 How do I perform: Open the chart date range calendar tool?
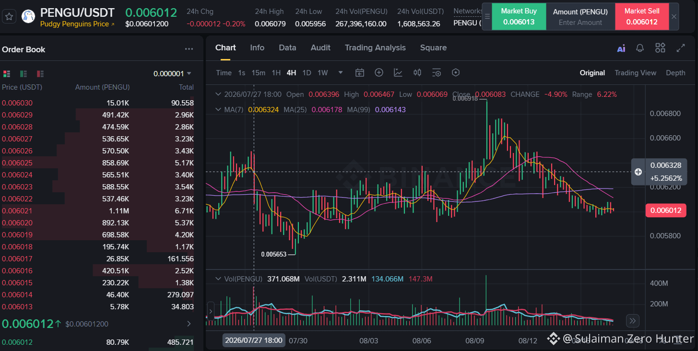coord(360,72)
